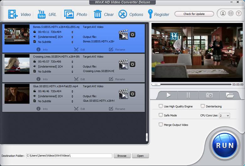
Task: Click the Rename icon for Bones video
Action: click(x=111, y=49)
